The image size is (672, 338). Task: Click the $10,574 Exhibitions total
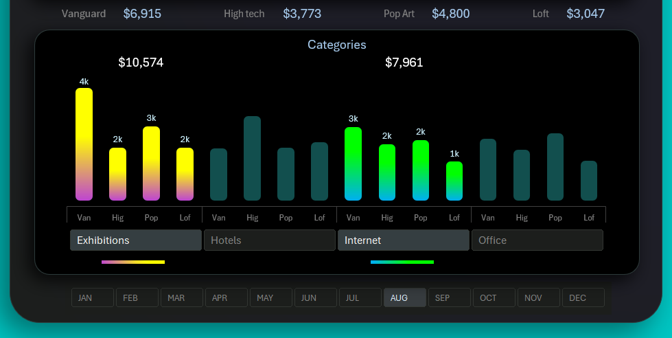[141, 63]
